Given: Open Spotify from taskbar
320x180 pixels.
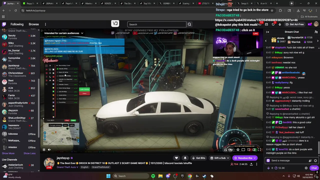Looking at the screenshot, I should pos(153,176).
